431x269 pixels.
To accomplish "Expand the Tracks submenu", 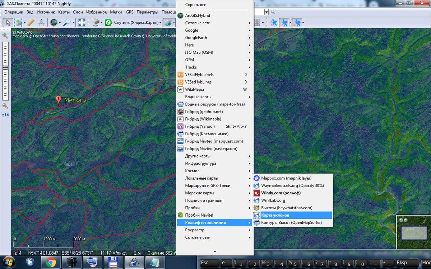I will pyautogui.click(x=215, y=67).
